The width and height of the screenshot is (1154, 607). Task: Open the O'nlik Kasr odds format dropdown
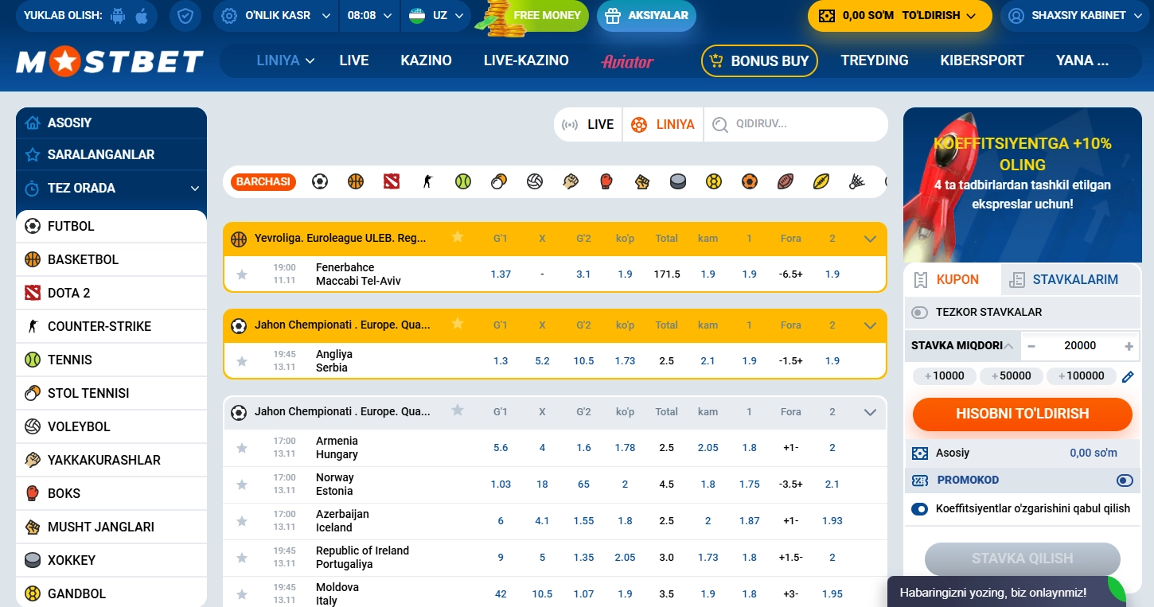276,16
